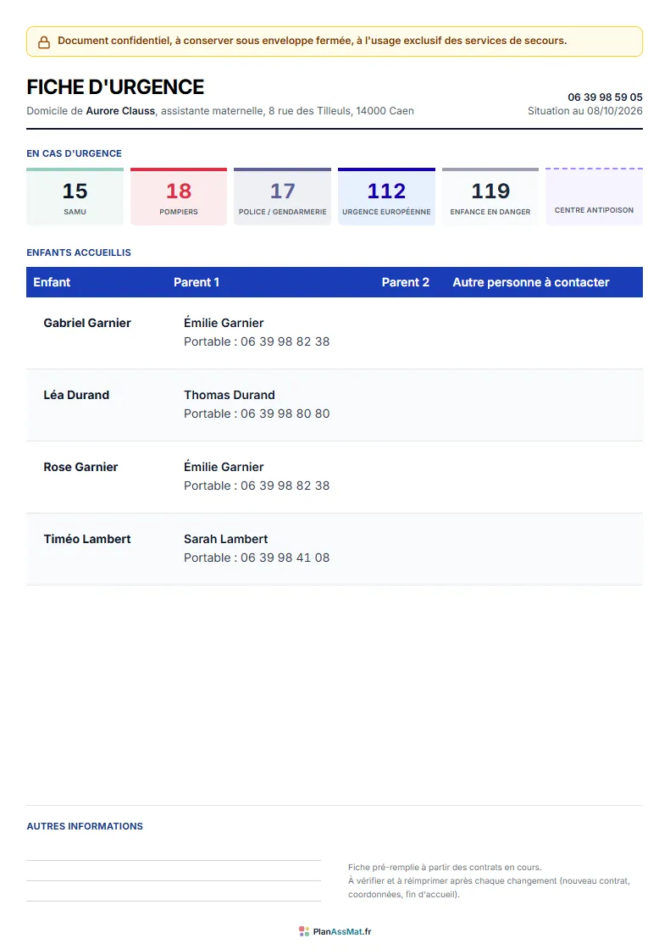
Task: Select the 112 Urgence Européenne card
Action: tap(387, 197)
